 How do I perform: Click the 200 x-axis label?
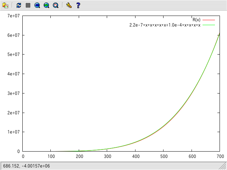pos(79,156)
